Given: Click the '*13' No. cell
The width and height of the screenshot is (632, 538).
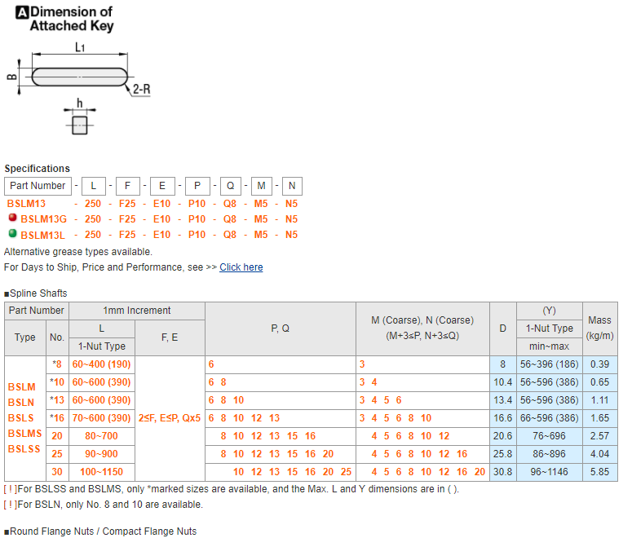Looking at the screenshot, I should click(57, 400).
